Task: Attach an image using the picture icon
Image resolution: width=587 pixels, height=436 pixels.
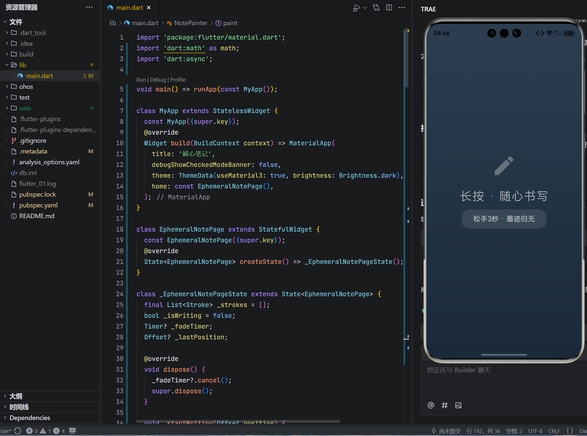Action: point(458,405)
